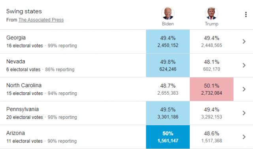Screen dimensions: 253x149
Task: Select Biden's 49.4% Georgia result cell
Action: pos(168,42)
